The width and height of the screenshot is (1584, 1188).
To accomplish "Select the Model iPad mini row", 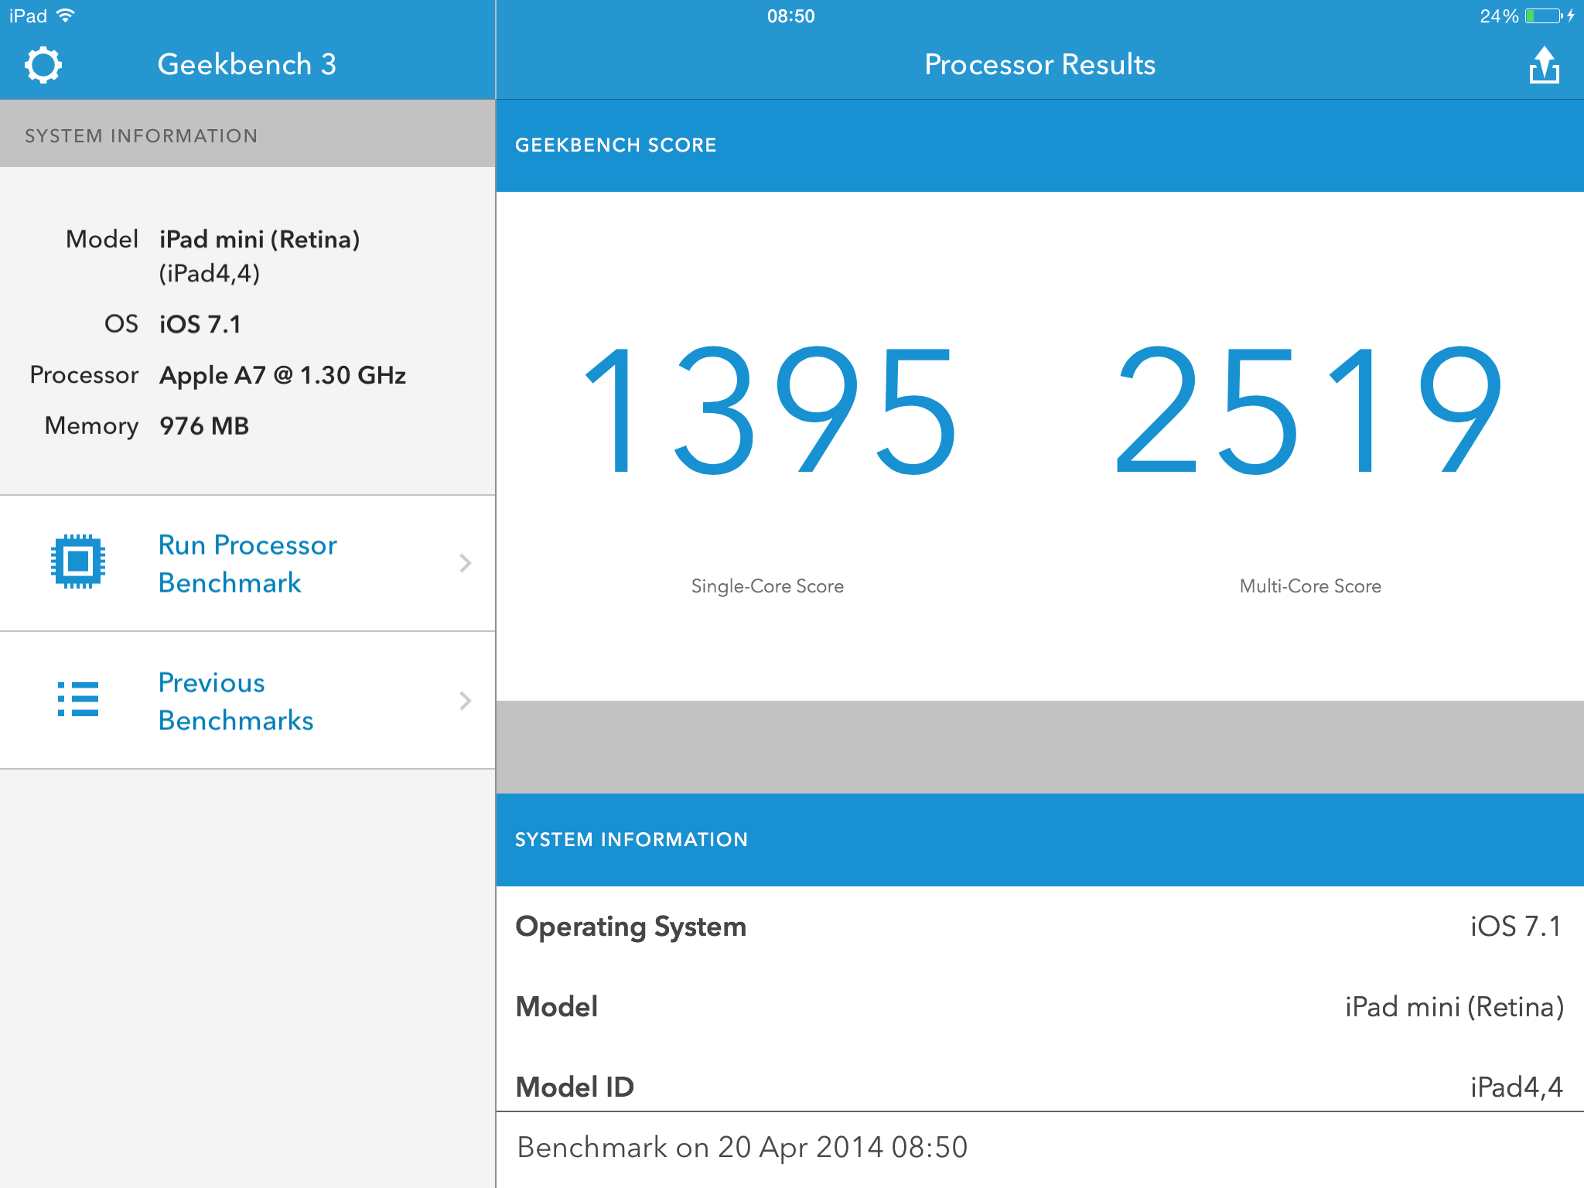I will coord(1039,1007).
